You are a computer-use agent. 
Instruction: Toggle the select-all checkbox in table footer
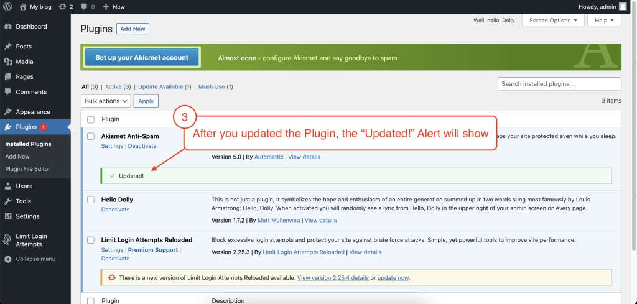point(91,301)
